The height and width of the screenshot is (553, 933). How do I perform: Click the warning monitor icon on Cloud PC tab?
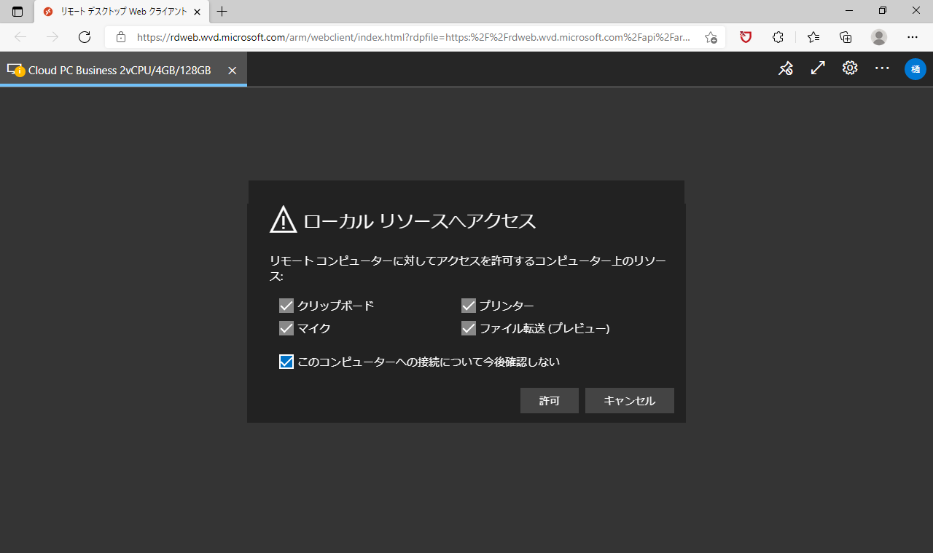[15, 70]
